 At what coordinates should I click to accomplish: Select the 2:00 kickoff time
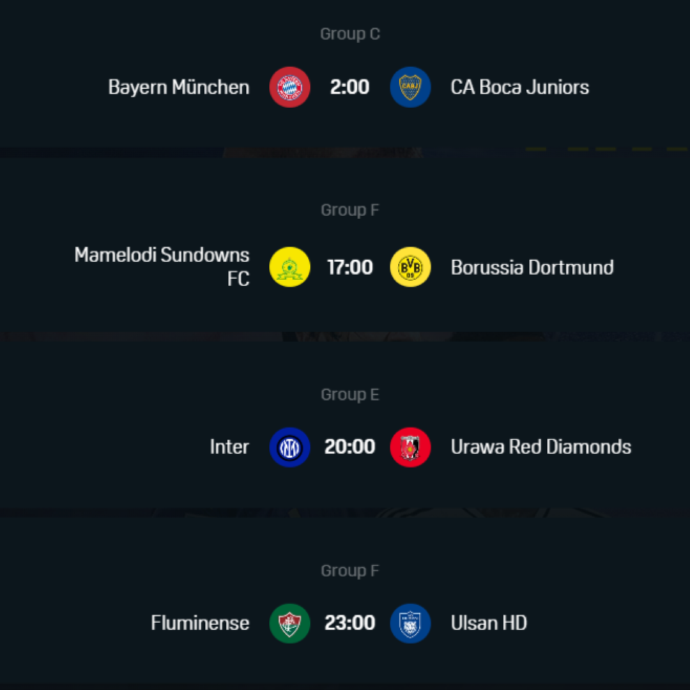349,87
